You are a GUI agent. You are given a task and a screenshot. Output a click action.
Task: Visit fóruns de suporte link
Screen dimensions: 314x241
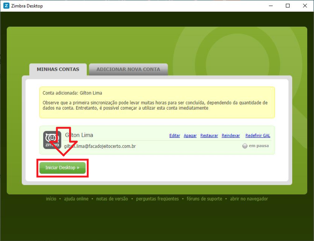[x=205, y=199]
